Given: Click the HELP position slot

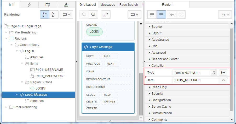Looking at the screenshot, I should (110, 95).
